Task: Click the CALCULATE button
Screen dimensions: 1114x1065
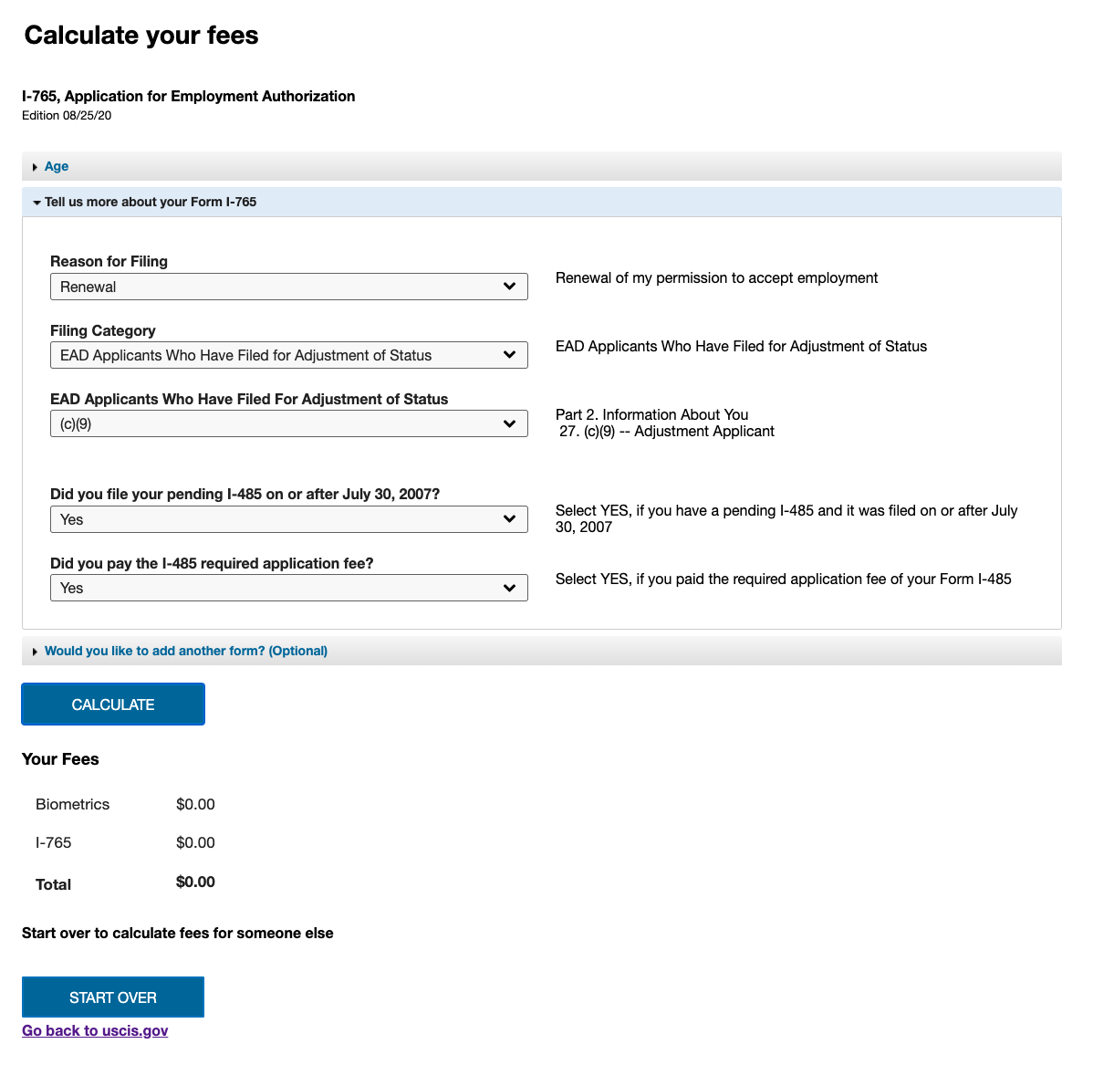Action: [x=113, y=705]
